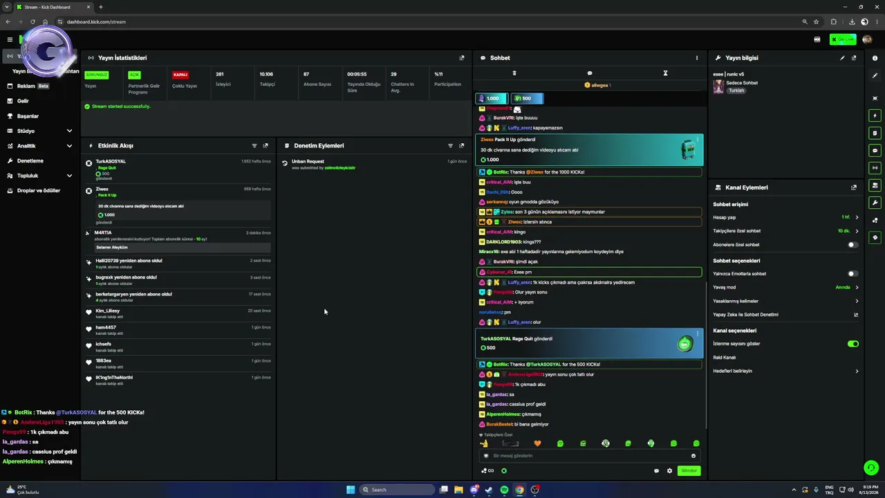The height and width of the screenshot is (498, 885).
Task: Click the wrench icon in right rail
Action: tap(875, 203)
